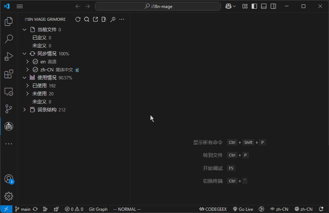The width and height of the screenshot is (329, 213).
Task: Expand the 词条结构 212 tree item
Action: pos(24,110)
